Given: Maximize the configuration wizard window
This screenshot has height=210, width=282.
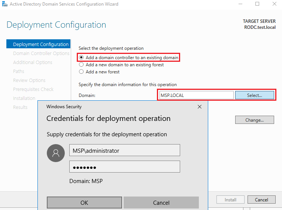Looking at the screenshot, I should pos(257,4).
